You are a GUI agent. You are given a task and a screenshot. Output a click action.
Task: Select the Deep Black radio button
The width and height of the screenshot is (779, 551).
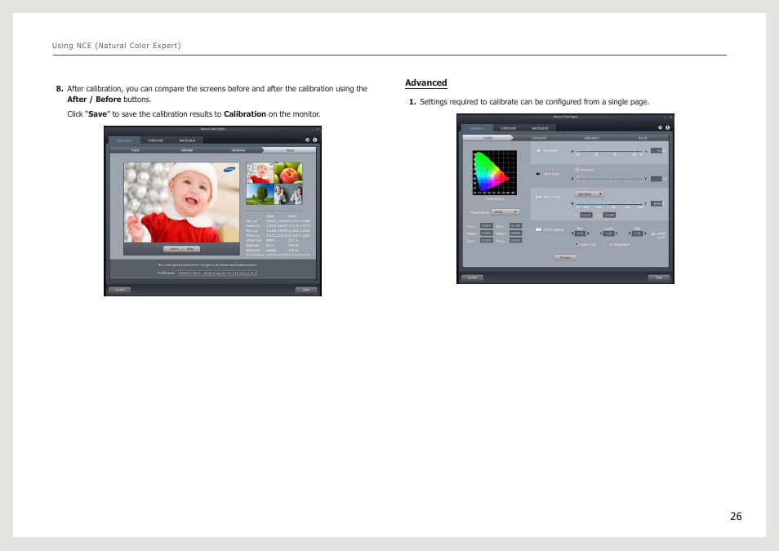pyautogui.click(x=611, y=244)
